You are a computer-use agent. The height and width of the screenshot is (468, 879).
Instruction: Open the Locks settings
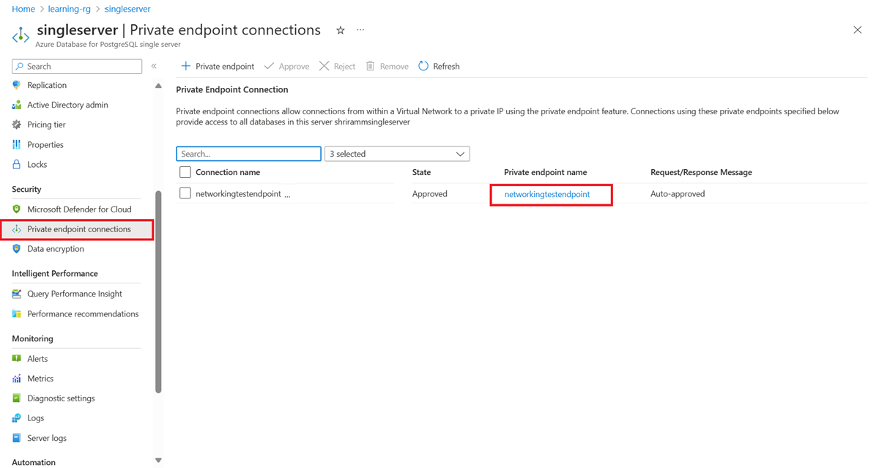click(x=39, y=164)
